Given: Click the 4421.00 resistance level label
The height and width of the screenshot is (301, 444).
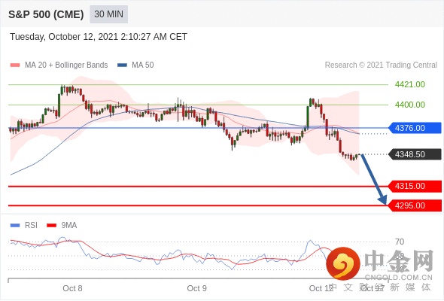Looking at the screenshot, I should tap(409, 84).
